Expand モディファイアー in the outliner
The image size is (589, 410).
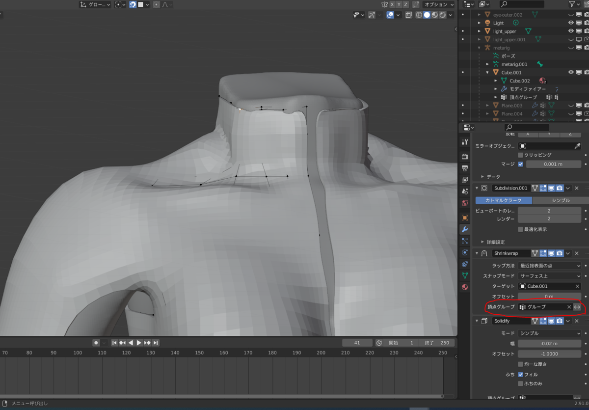tap(496, 89)
